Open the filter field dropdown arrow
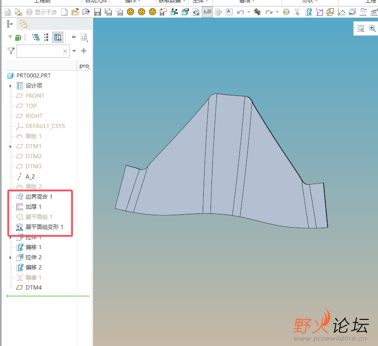 pos(74,51)
